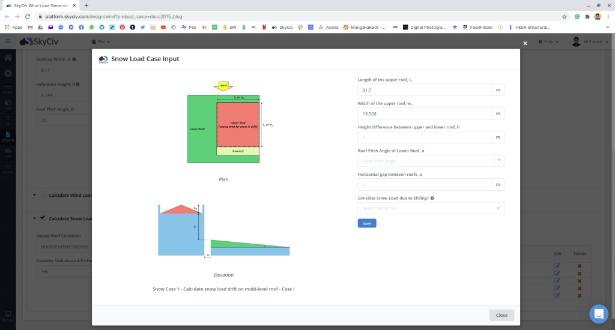
Task: Open the Help menu
Action: [x=549, y=42]
